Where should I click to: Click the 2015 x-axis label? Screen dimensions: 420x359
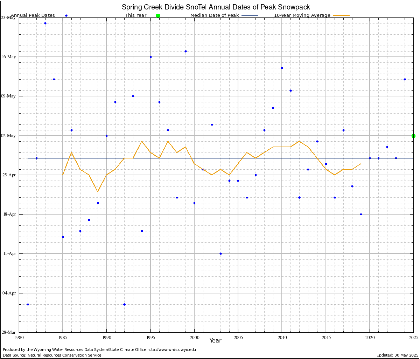(x=326, y=337)
